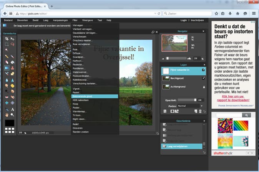Click the Login link
259x172 pixels.
pos(184,20)
